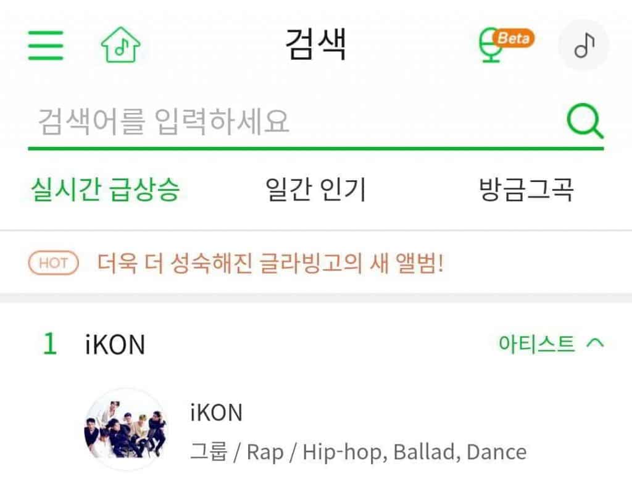Click the green rank number 1

coord(49,344)
